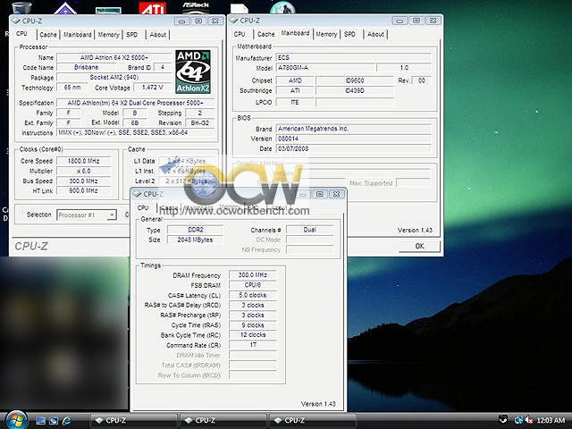The width and height of the screenshot is (572, 429).
Task: Click the muted volume tray icon
Action: click(528, 421)
